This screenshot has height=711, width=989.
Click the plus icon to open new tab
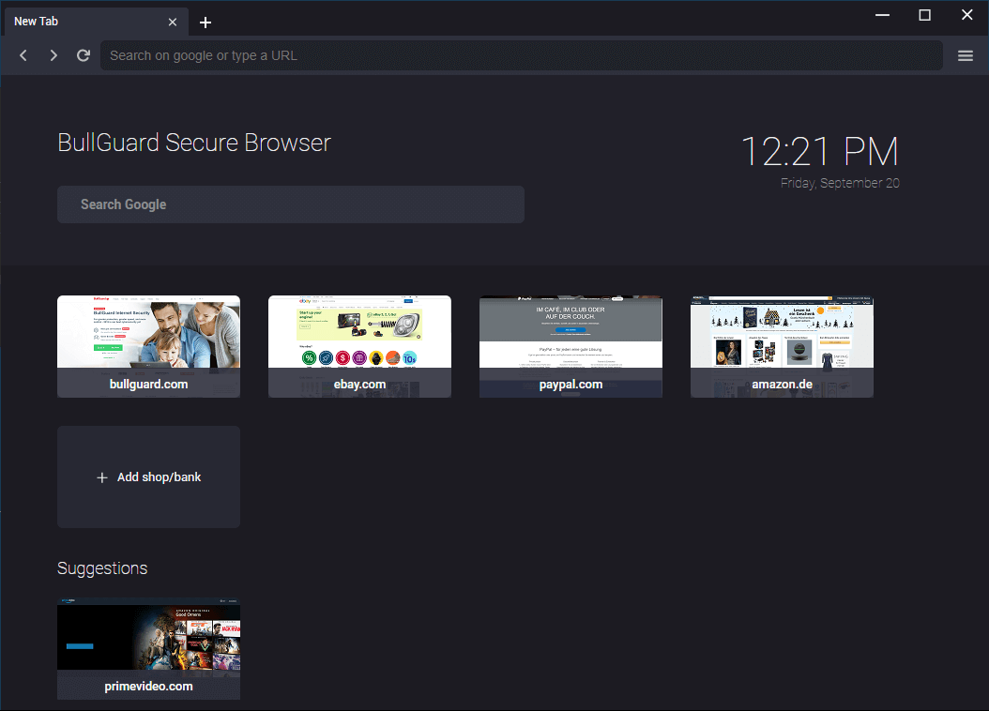tap(205, 21)
